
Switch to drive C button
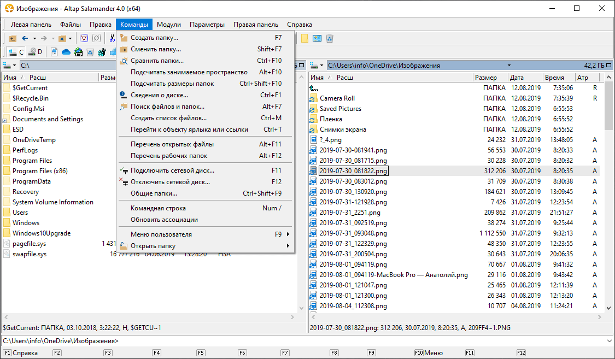[x=16, y=52]
